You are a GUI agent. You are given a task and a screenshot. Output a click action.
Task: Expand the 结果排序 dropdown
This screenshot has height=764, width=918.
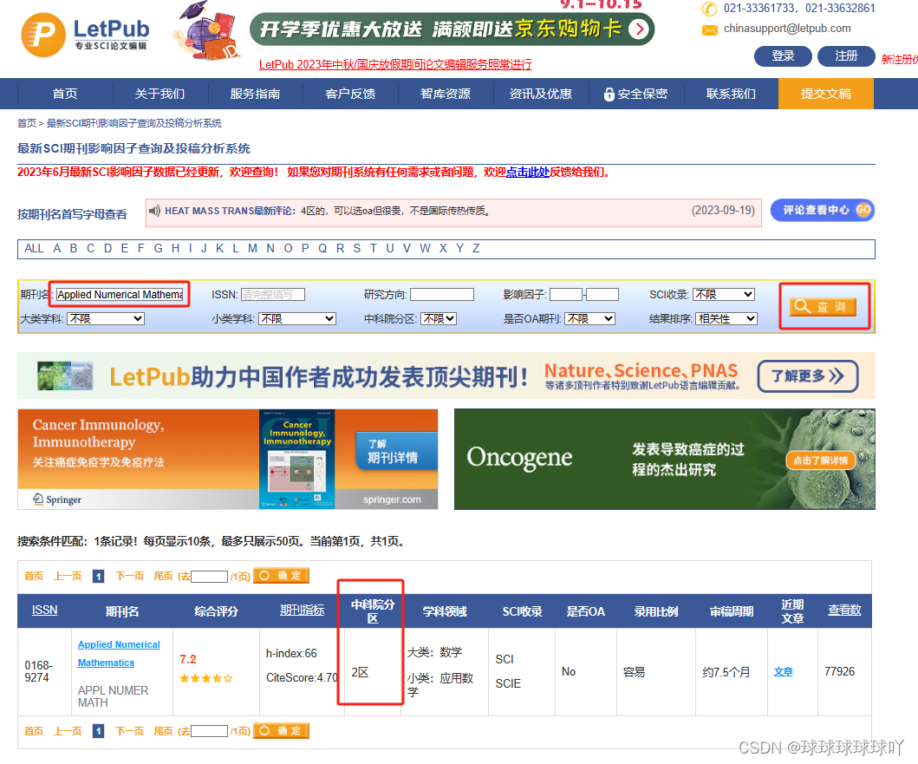click(x=726, y=319)
